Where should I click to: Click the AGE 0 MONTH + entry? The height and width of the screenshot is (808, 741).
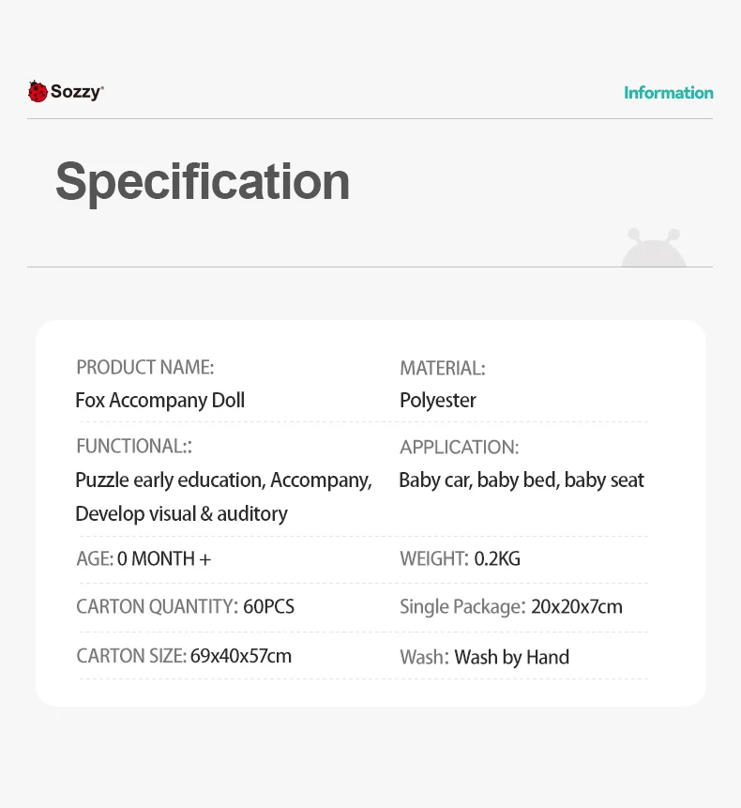coord(144,559)
